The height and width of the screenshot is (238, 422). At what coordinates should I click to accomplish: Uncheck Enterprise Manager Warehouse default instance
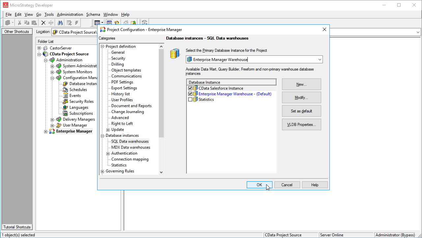[190, 94]
